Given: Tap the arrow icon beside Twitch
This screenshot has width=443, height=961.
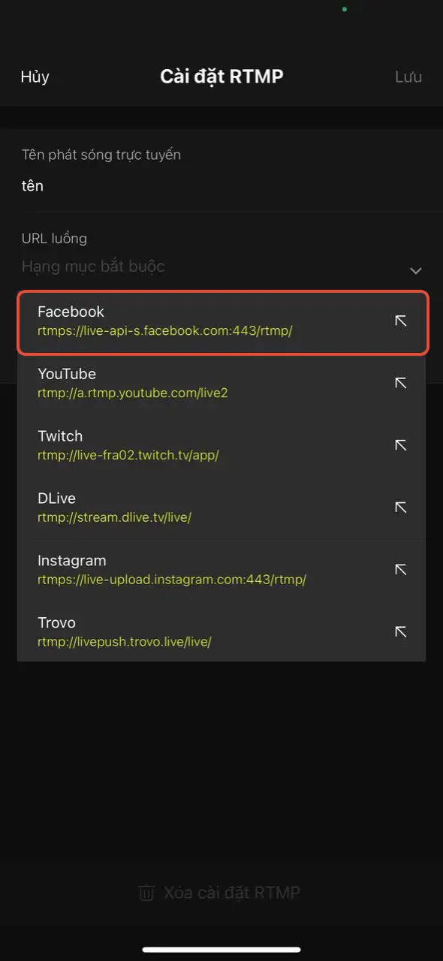Looking at the screenshot, I should [x=401, y=445].
